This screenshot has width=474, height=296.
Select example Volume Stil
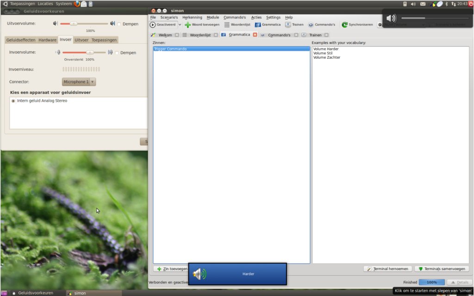[x=323, y=53]
